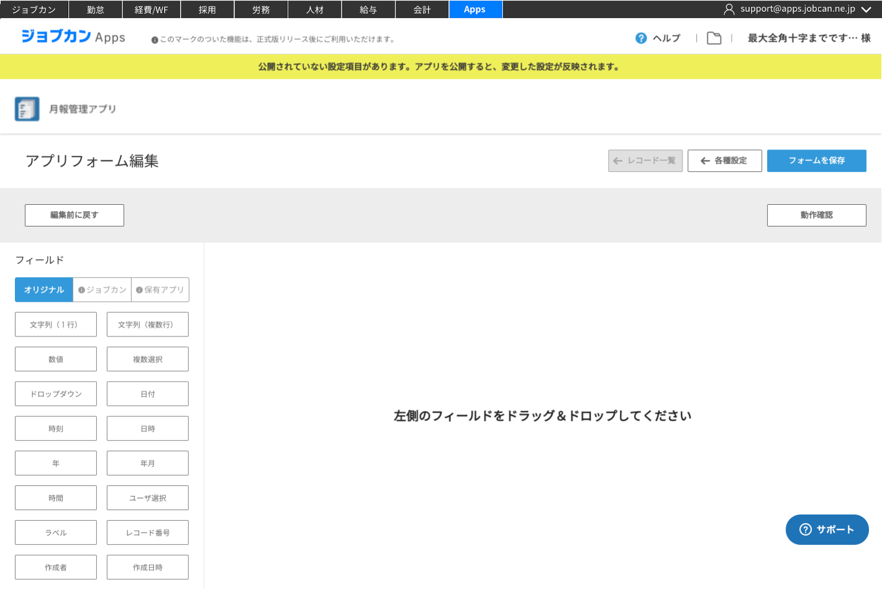Open the サポート chat widget
Screen dimensions: 882x589
pos(827,529)
